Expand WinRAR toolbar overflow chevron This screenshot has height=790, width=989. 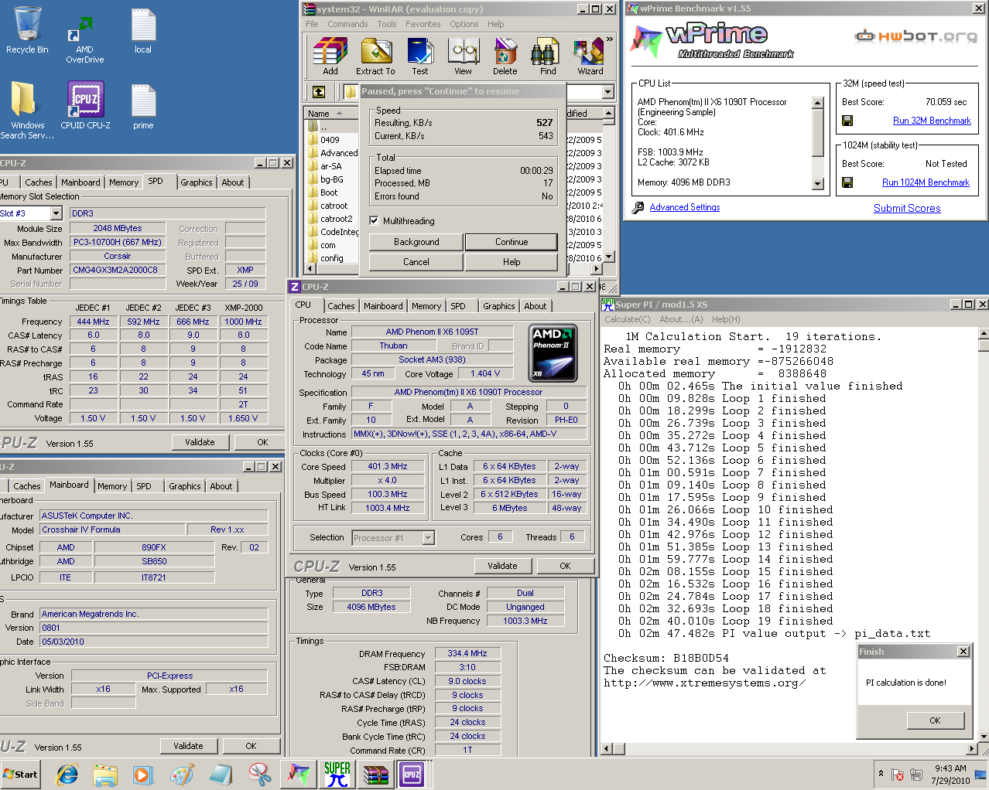610,39
